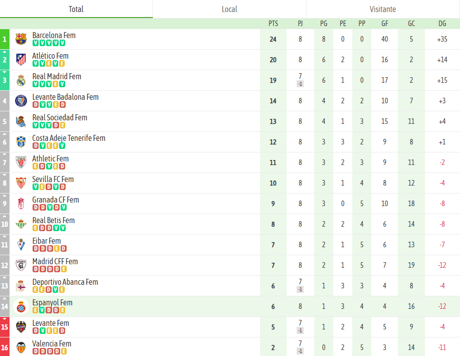Switch to the Visitante standings tab

[x=383, y=9]
